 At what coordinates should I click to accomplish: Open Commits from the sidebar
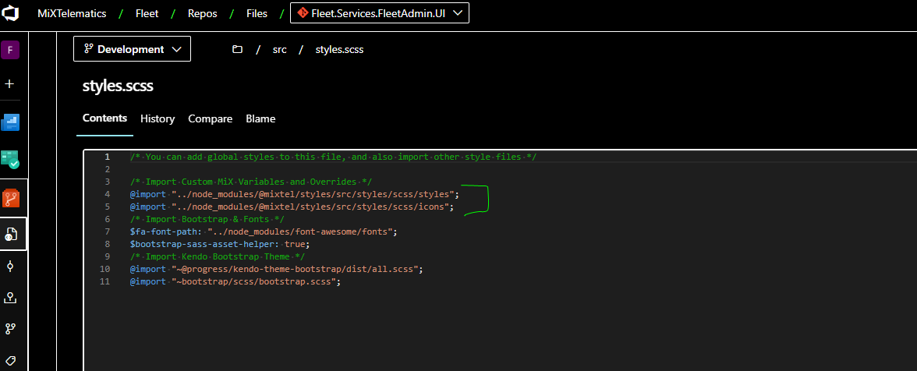click(x=10, y=266)
